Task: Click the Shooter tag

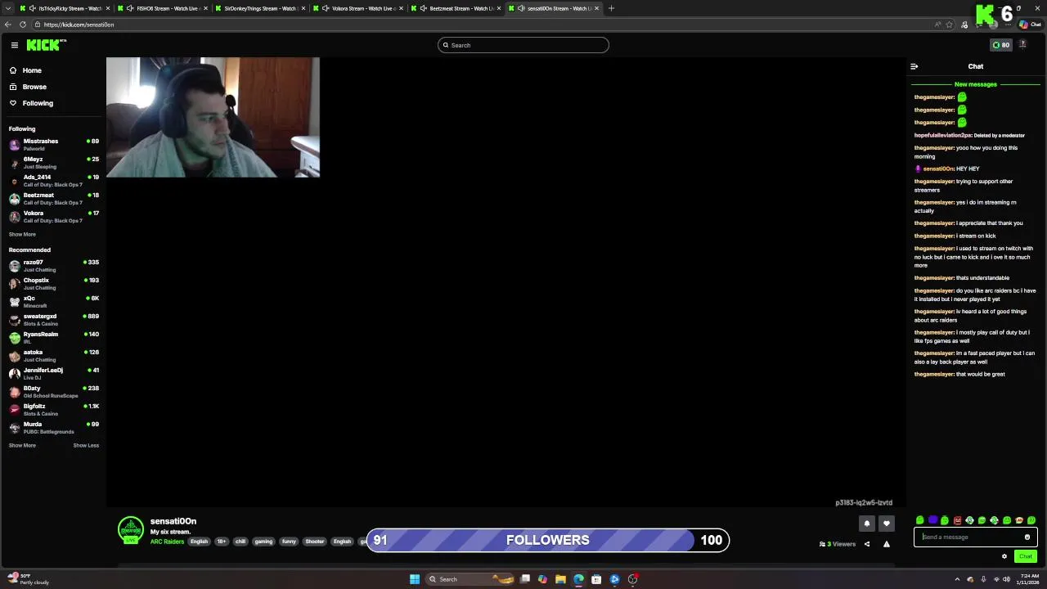Action: tap(315, 542)
